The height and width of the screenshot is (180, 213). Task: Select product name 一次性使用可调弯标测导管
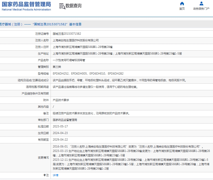coord(69,60)
